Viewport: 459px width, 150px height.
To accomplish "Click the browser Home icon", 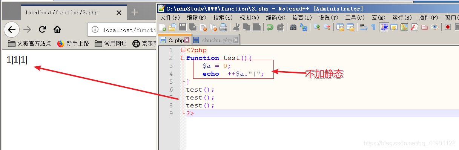I will (57, 29).
